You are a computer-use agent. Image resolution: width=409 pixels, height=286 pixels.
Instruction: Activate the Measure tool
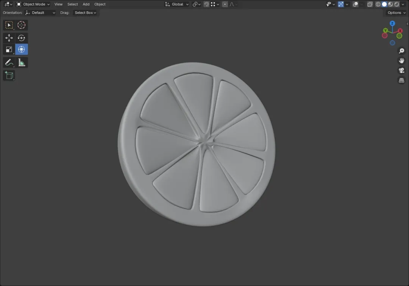[x=21, y=62]
